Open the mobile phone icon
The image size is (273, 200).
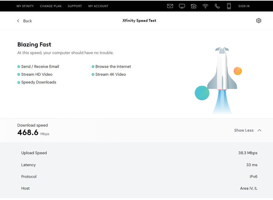pyautogui.click(x=229, y=6)
